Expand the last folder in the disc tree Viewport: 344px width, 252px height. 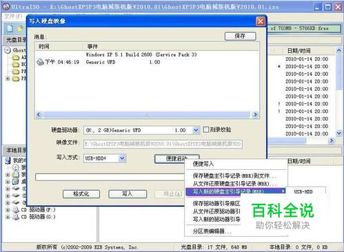[8, 78]
